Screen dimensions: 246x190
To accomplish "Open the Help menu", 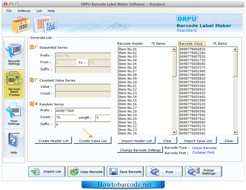I will (51, 11).
